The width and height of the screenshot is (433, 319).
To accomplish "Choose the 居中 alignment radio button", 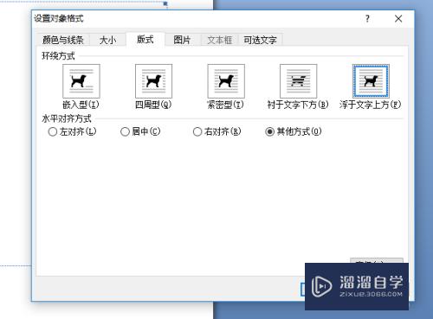I will tap(125, 132).
